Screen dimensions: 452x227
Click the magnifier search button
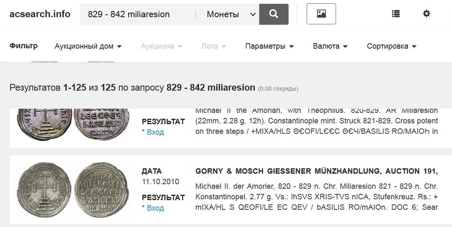[273, 14]
